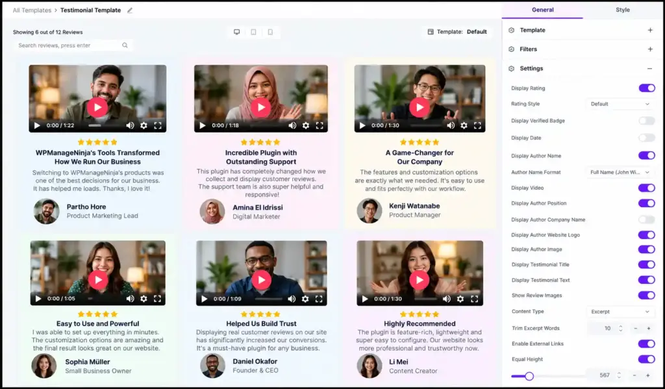665x389 pixels.
Task: Click small play control on Sophia Müller's video
Action: point(38,299)
